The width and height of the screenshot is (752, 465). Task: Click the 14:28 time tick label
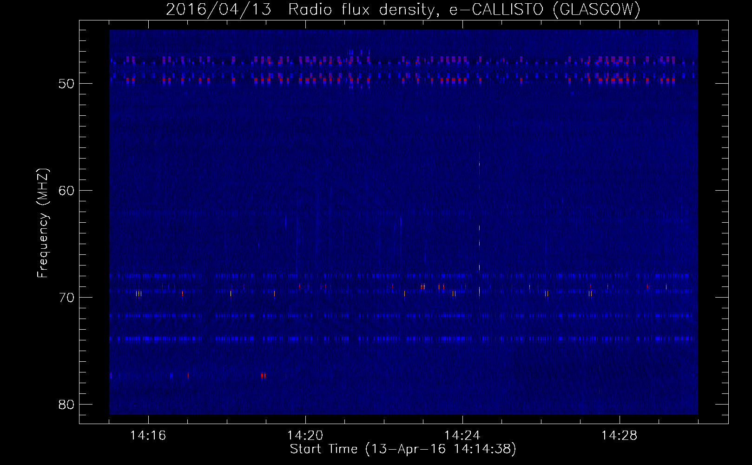click(x=619, y=436)
